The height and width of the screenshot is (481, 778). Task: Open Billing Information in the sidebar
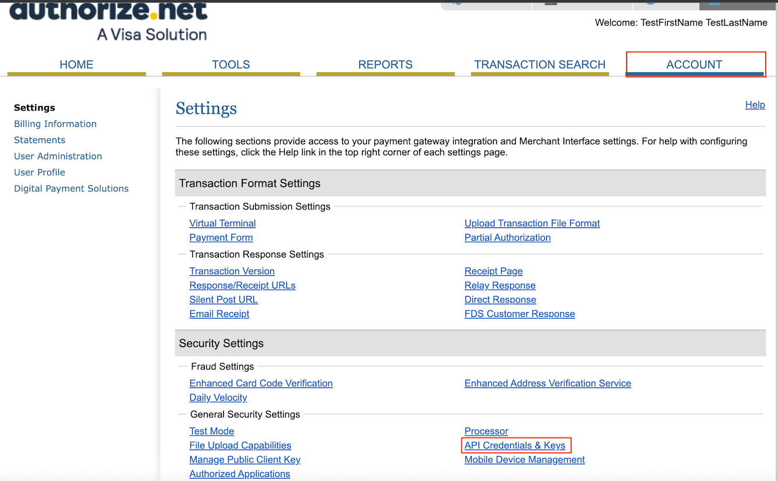[55, 124]
